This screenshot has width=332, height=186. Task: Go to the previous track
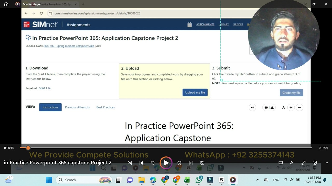141,163
